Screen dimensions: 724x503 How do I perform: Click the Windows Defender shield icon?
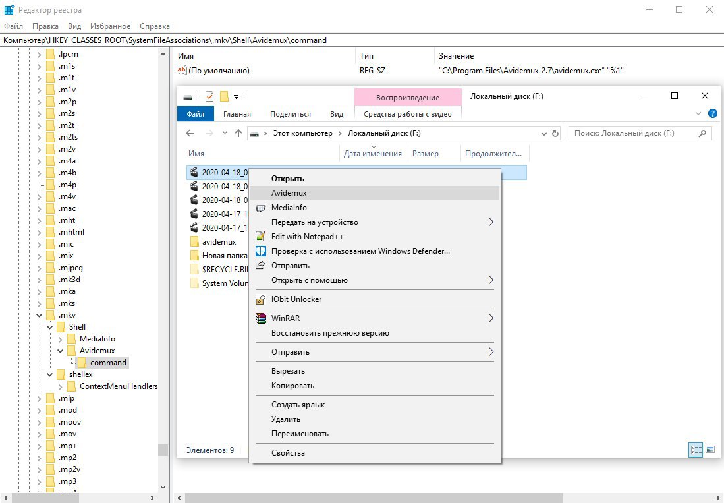tap(260, 251)
